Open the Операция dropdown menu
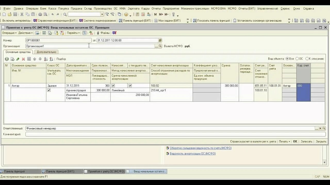This screenshot has height=185, width=330. [9, 33]
